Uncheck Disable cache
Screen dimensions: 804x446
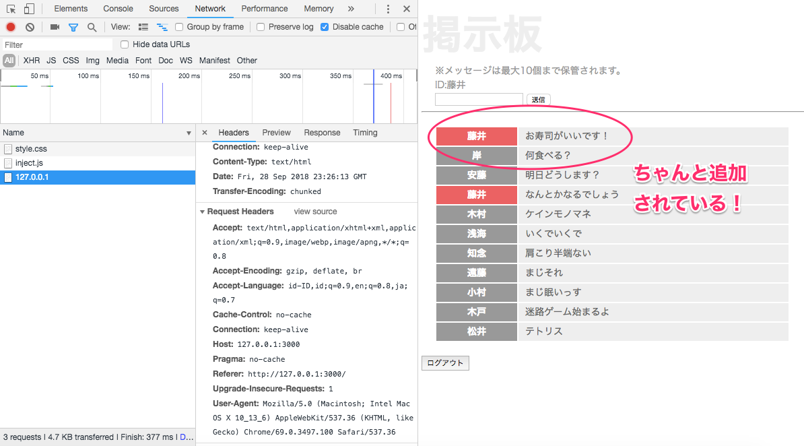[325, 27]
